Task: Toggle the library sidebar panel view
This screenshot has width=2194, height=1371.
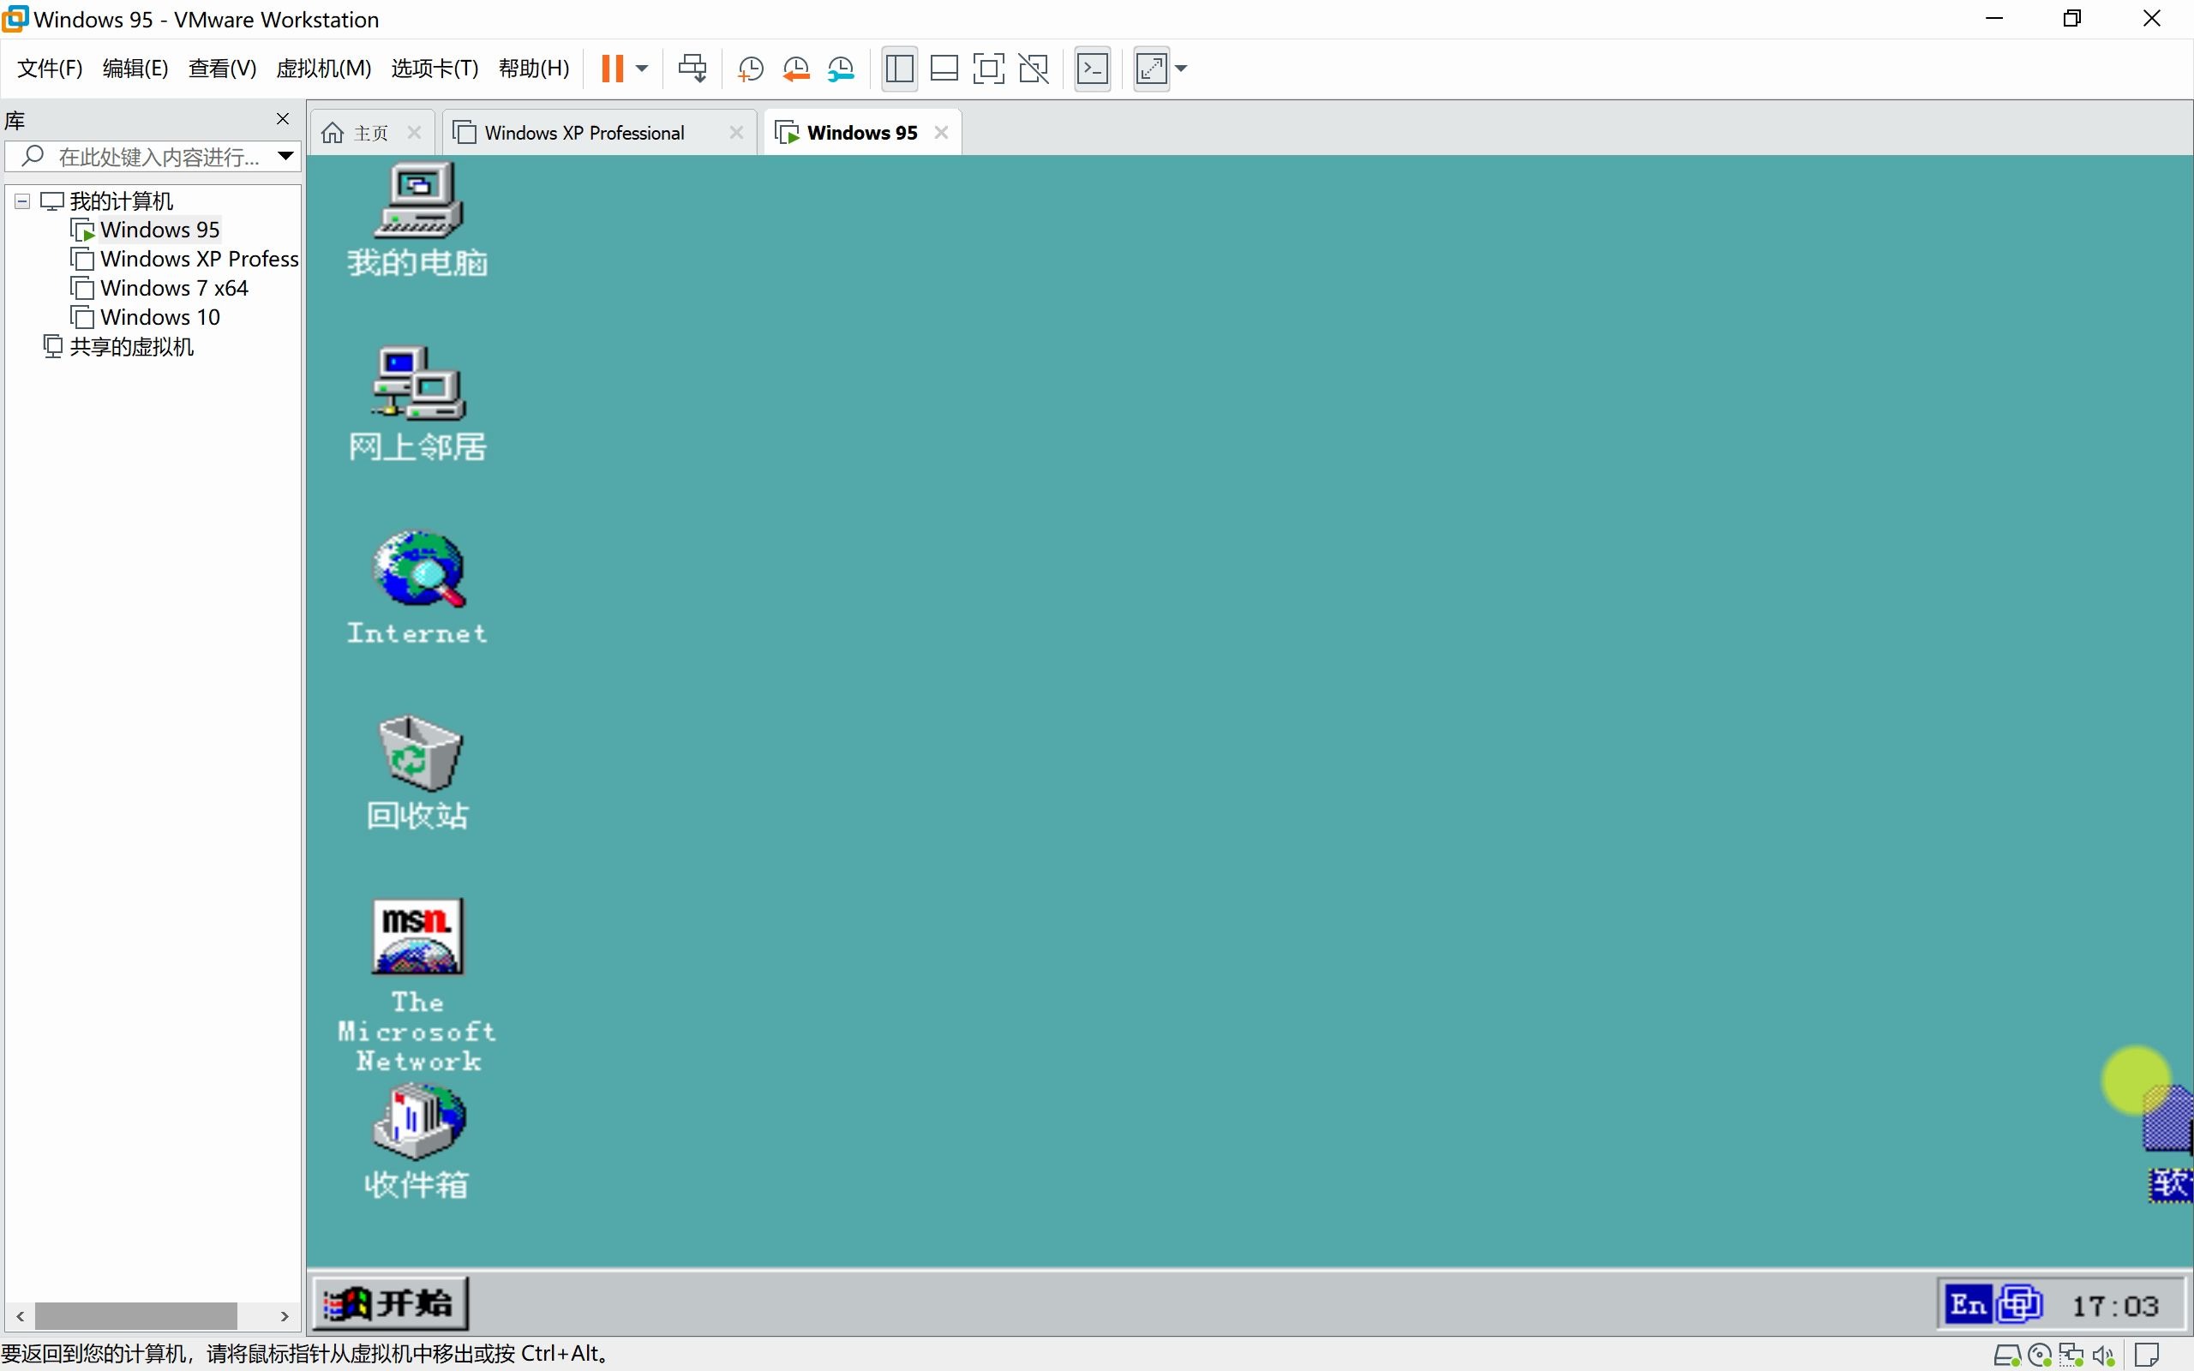Action: (899, 68)
